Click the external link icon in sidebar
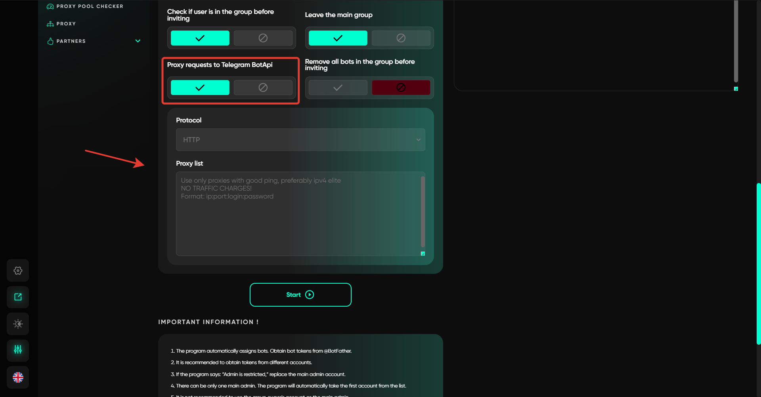 18,297
